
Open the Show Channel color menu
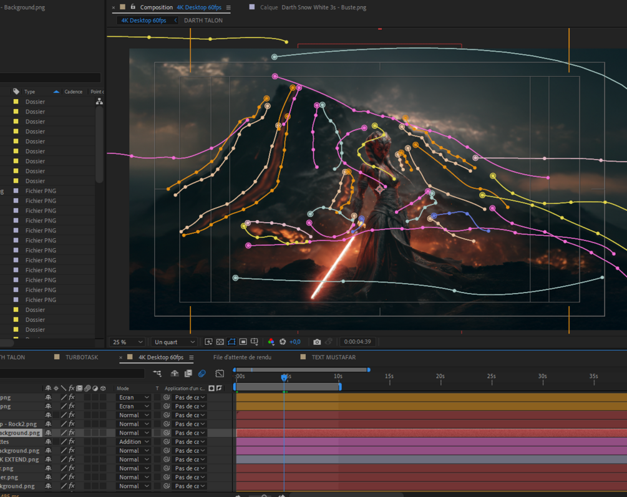pos(271,342)
